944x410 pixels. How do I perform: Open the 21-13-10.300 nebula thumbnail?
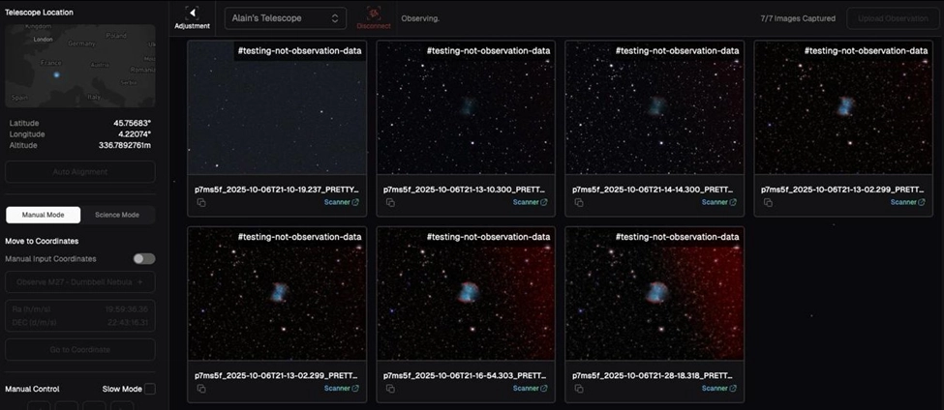pos(466,107)
